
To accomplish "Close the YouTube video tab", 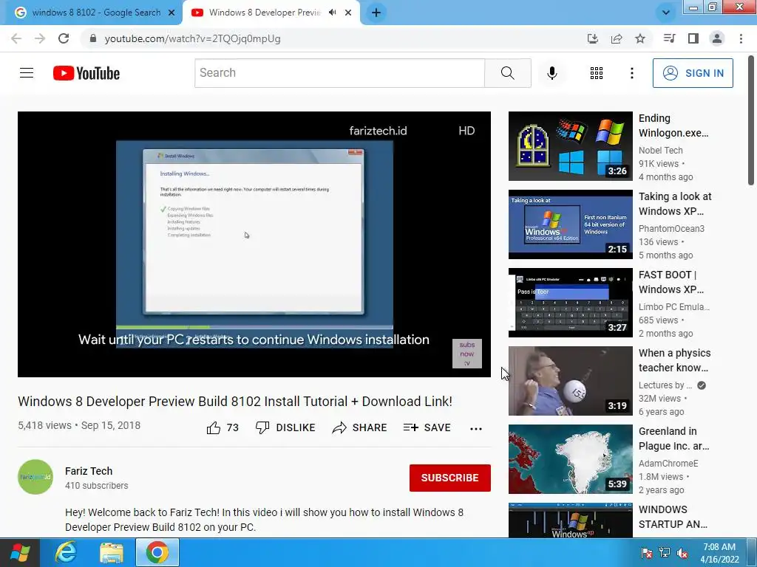I will pyautogui.click(x=348, y=13).
